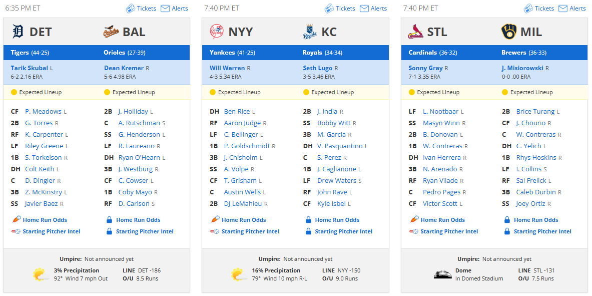
Task: Click partly cloudy weather icon for DET game
Action: click(41, 274)
